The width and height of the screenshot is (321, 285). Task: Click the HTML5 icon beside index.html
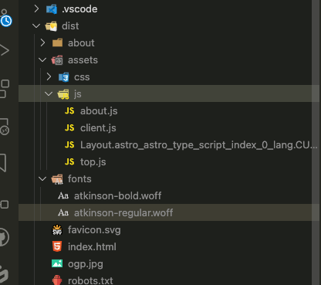click(57, 246)
